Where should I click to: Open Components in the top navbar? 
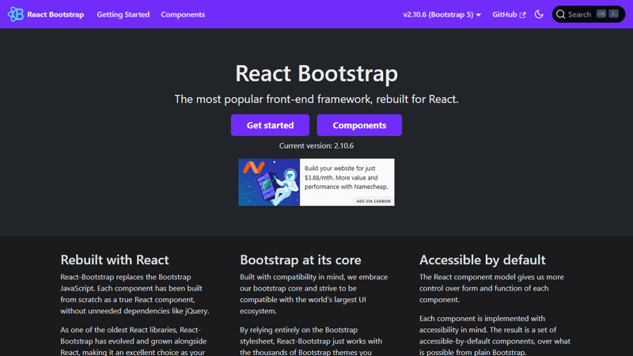tap(183, 14)
